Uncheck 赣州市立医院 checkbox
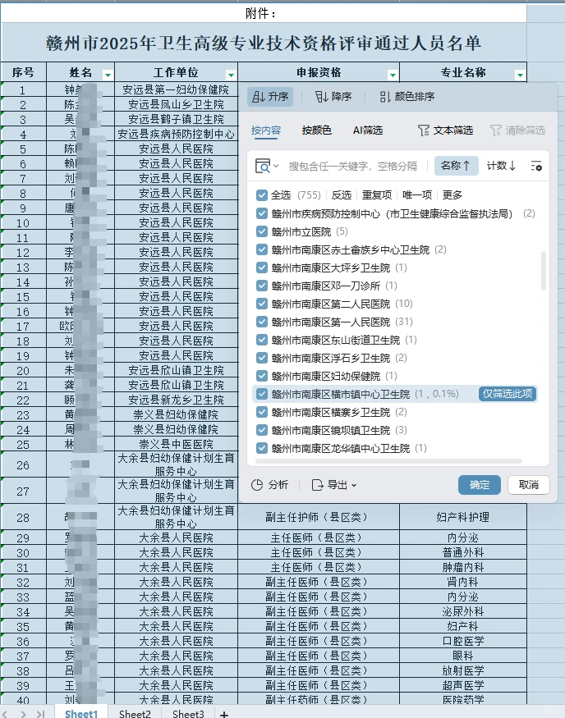This screenshot has width=565, height=718. tap(262, 231)
